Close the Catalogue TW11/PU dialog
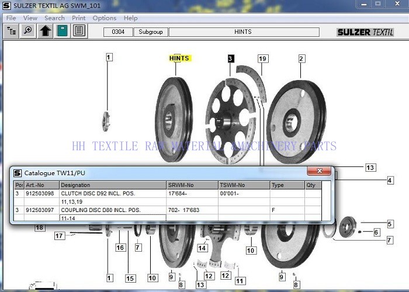The image size is (409, 292). coord(319,171)
